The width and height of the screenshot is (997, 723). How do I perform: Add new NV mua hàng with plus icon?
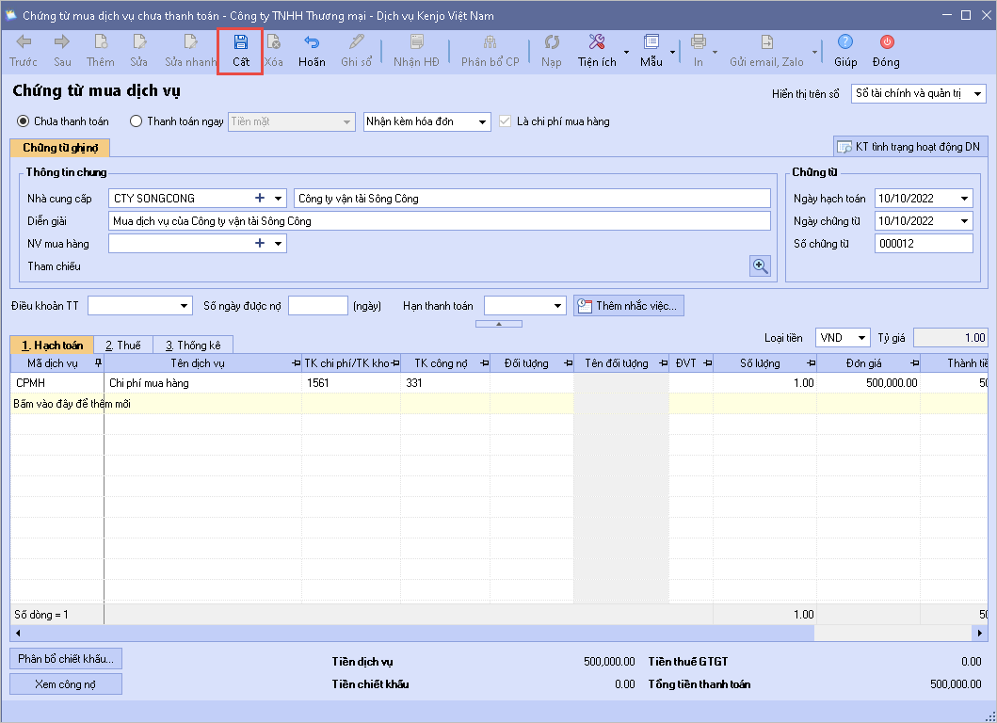260,243
